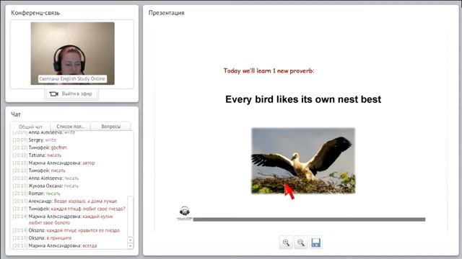Click the save floppy disk icon
The height and width of the screenshot is (259, 462).
(x=315, y=242)
